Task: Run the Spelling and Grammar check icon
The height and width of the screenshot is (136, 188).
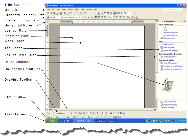Action: [71, 13]
